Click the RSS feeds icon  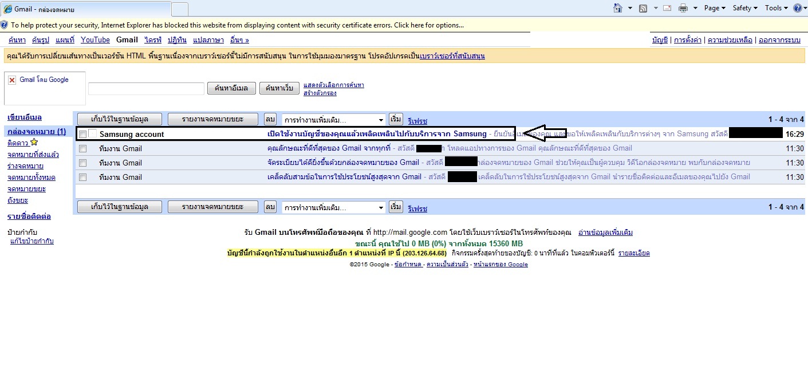643,8
